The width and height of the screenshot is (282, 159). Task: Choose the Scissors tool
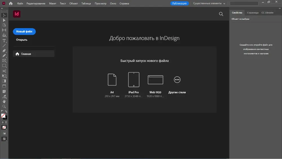click(x=4, y=71)
